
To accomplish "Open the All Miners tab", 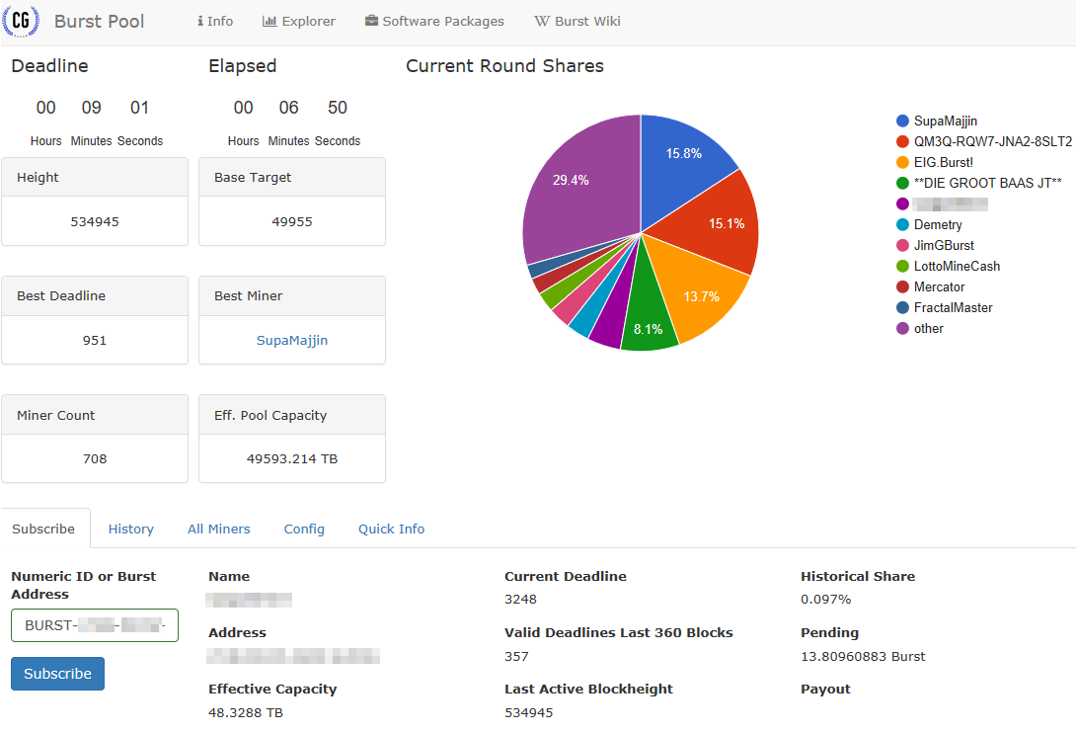I will point(219,529).
